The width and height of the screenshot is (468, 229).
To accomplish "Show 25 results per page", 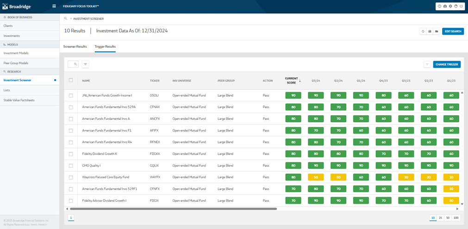I will coord(440,218).
